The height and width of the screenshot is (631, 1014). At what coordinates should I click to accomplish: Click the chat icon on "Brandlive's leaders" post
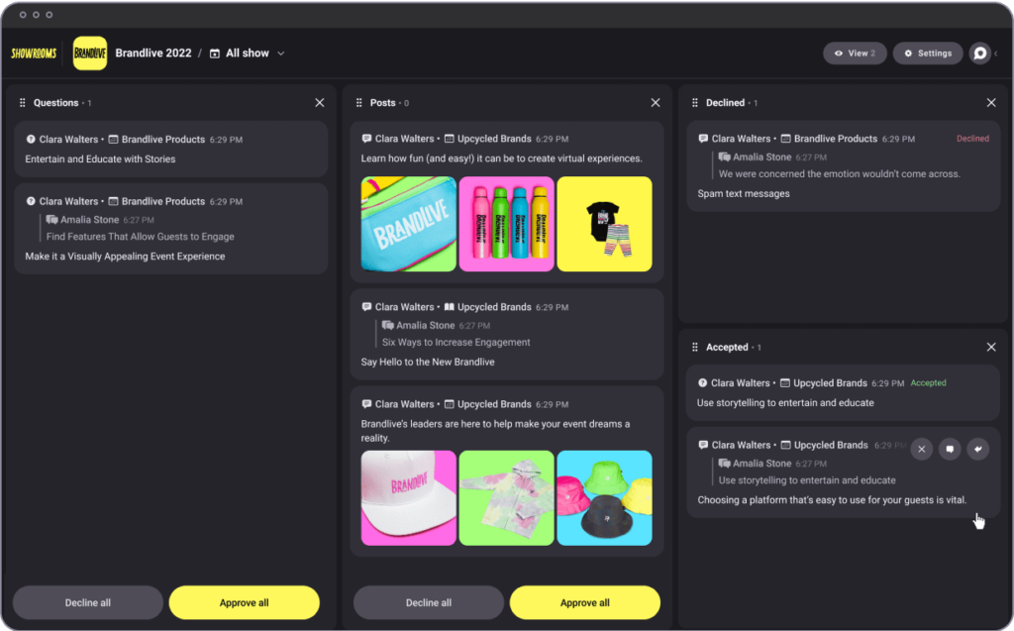click(366, 404)
